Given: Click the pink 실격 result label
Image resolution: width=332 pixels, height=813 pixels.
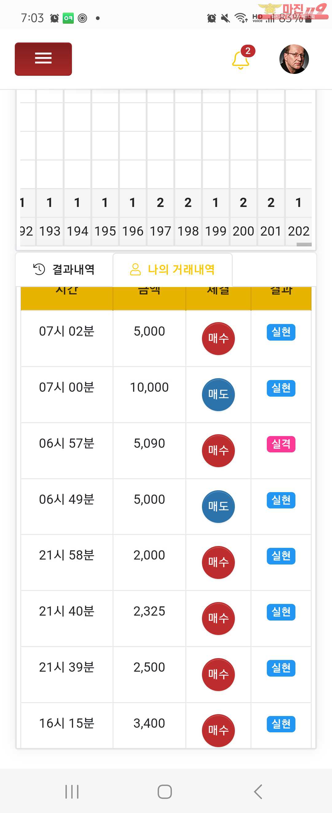Looking at the screenshot, I should point(281,444).
